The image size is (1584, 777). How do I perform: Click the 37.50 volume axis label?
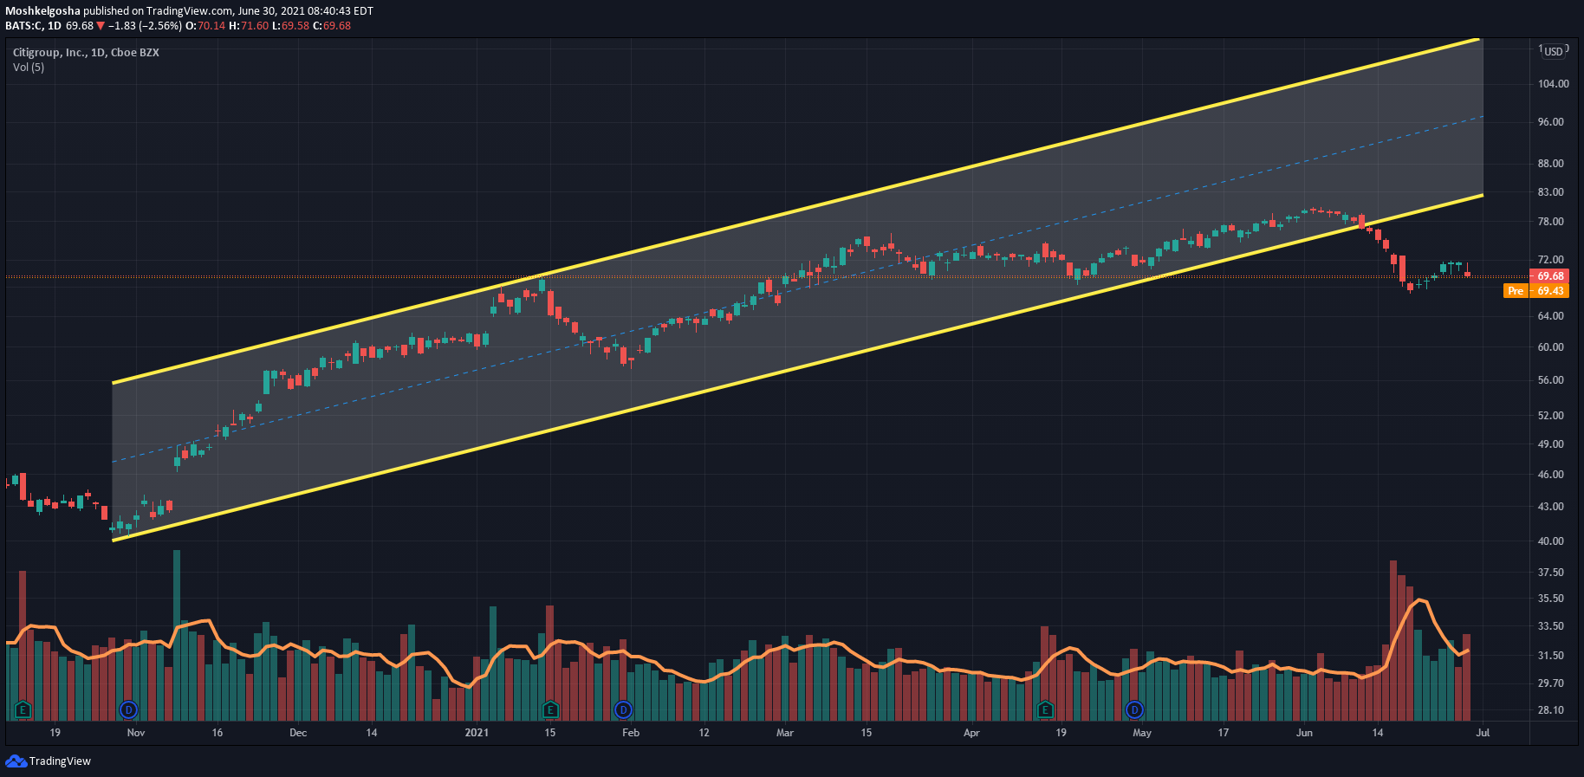(x=1550, y=573)
